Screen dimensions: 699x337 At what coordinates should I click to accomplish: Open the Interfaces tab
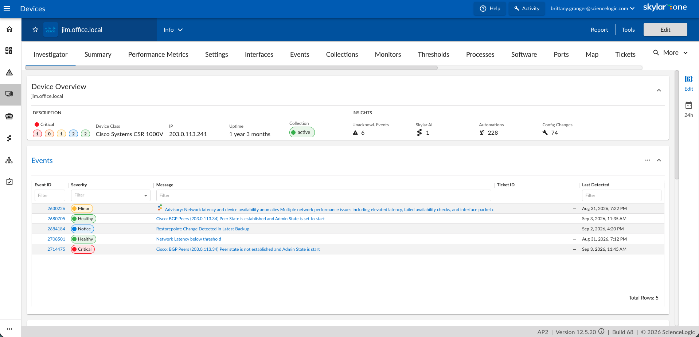click(x=259, y=55)
